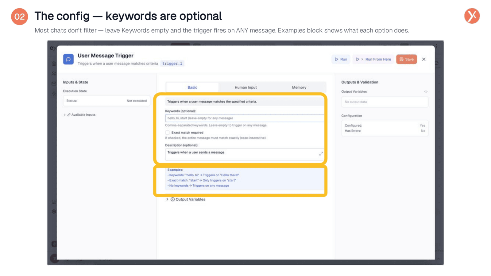Screen dimensions: 491x276
Task: Click the Has Errors 'No' value
Action: coord(423,131)
